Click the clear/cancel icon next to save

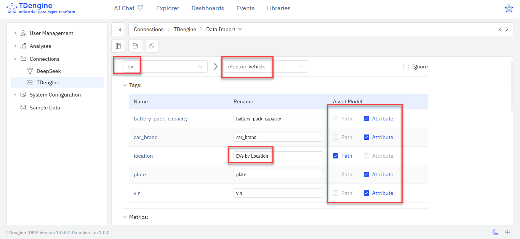[152, 46]
